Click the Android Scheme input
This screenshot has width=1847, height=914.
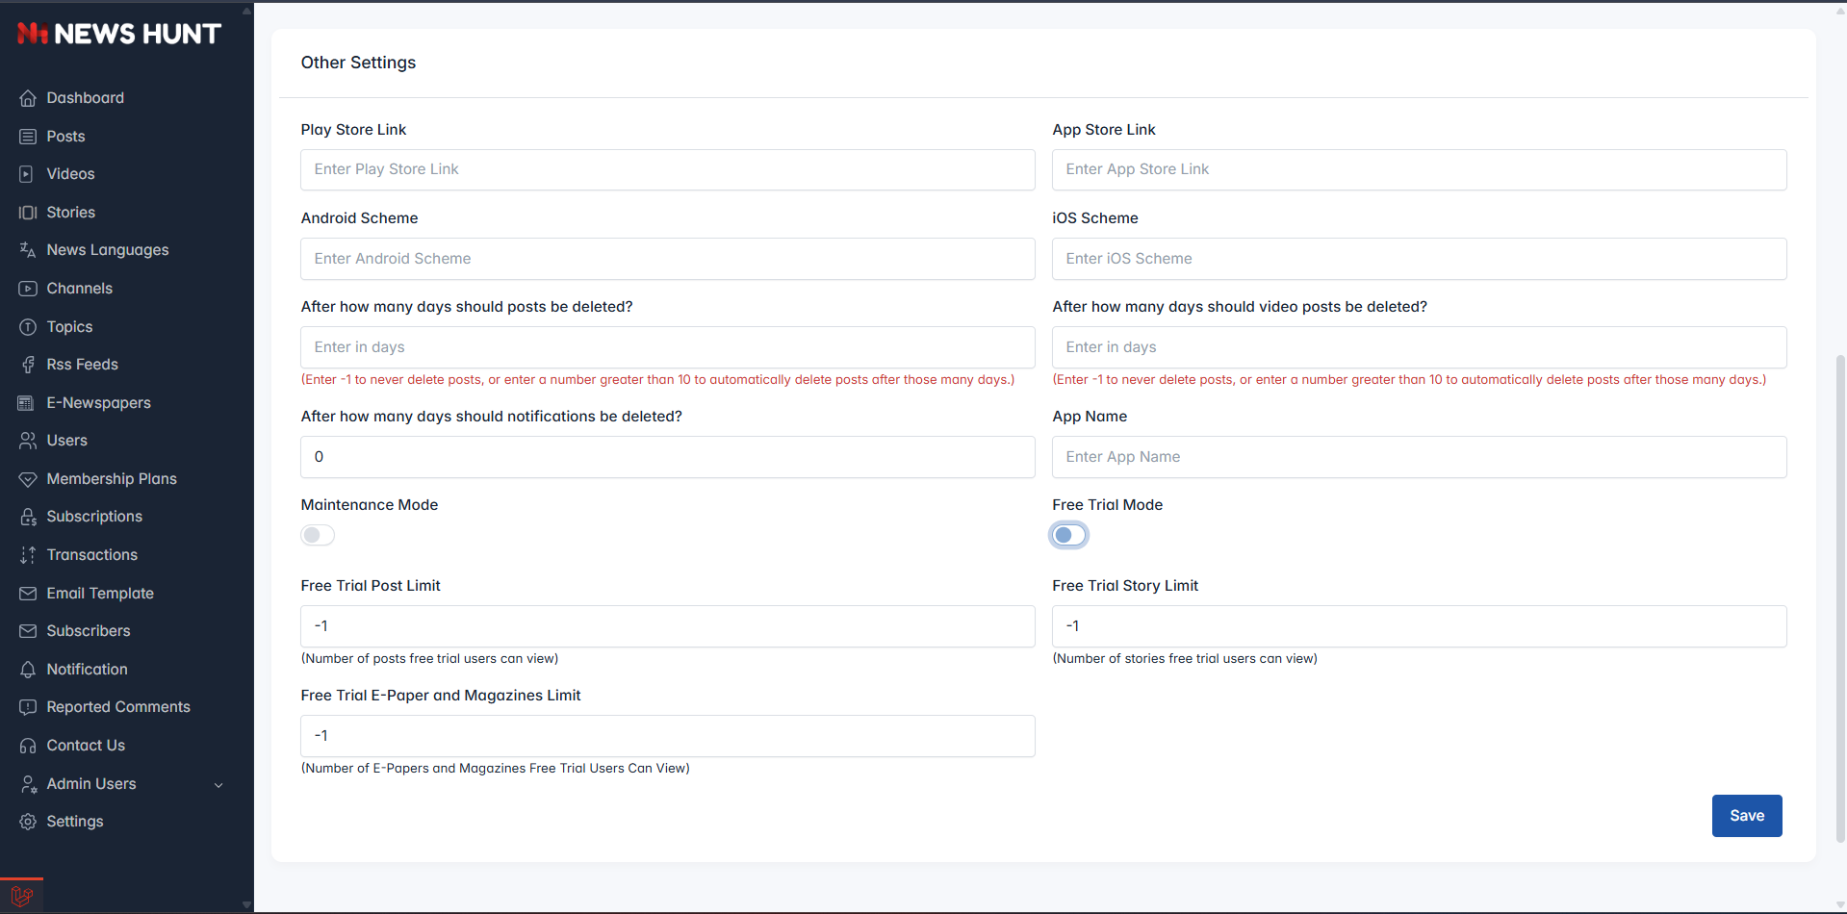[x=668, y=259]
